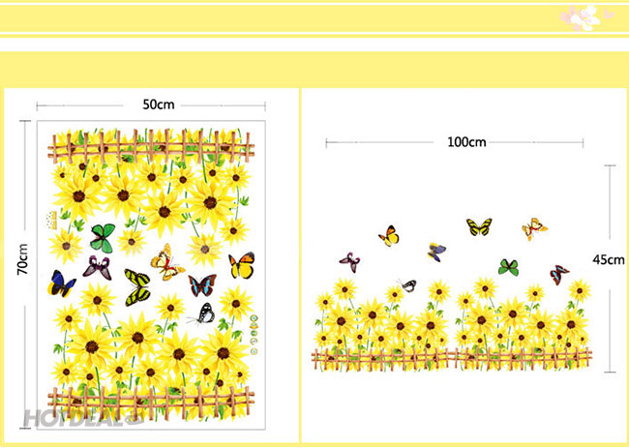629x448 pixels.
Task: Select the white butterfly above the 100cm sunflowers
Action: (x=408, y=285)
